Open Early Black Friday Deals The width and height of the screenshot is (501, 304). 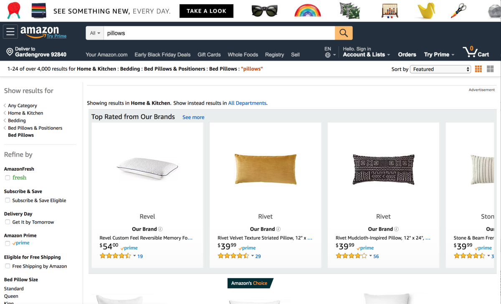(x=162, y=55)
